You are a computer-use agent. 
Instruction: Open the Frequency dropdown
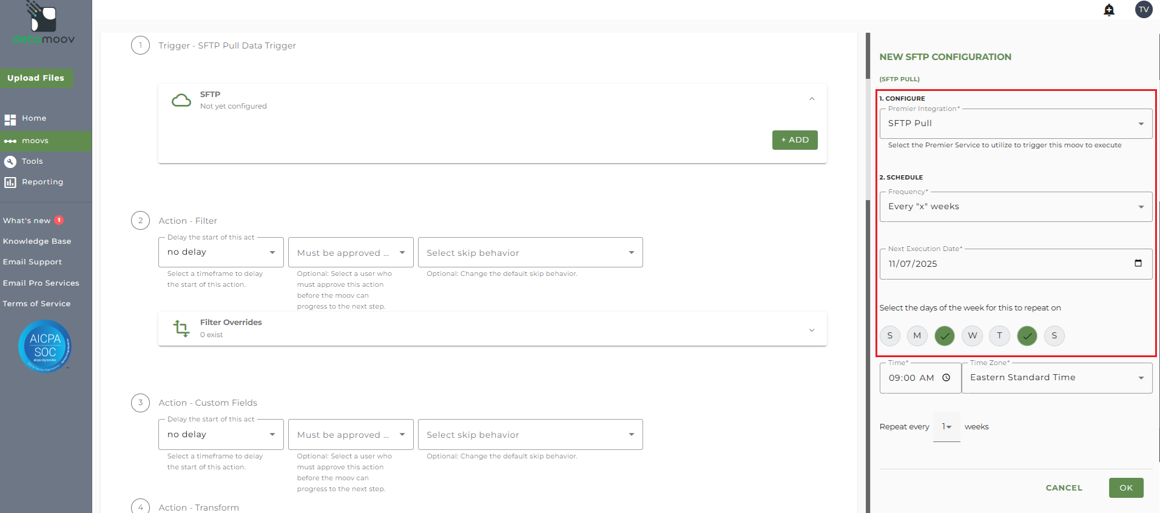[1016, 207]
